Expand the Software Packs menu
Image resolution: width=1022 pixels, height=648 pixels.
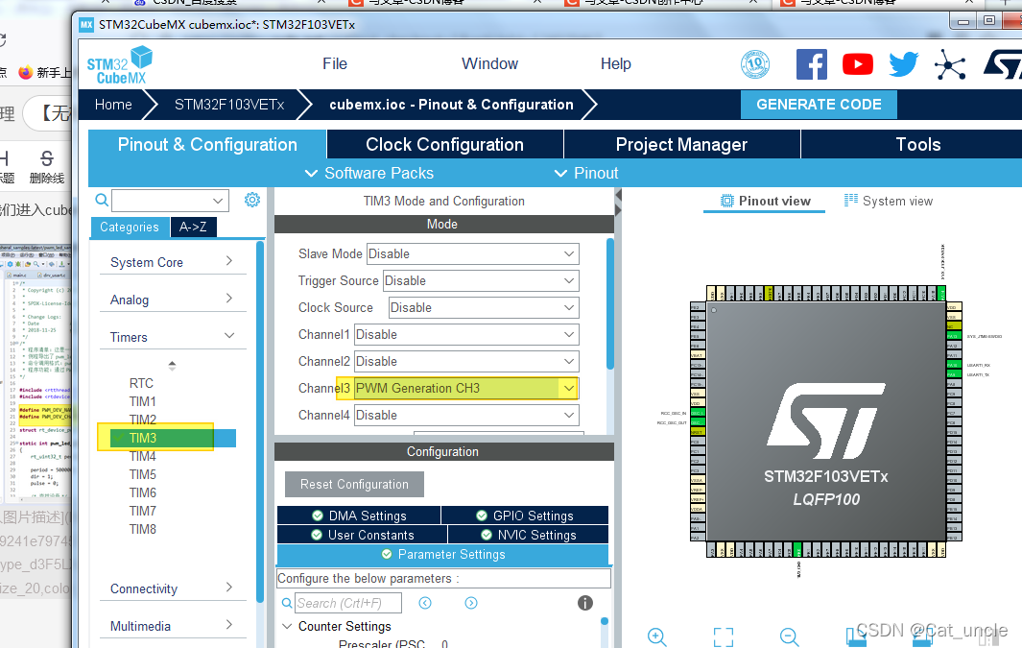click(369, 173)
